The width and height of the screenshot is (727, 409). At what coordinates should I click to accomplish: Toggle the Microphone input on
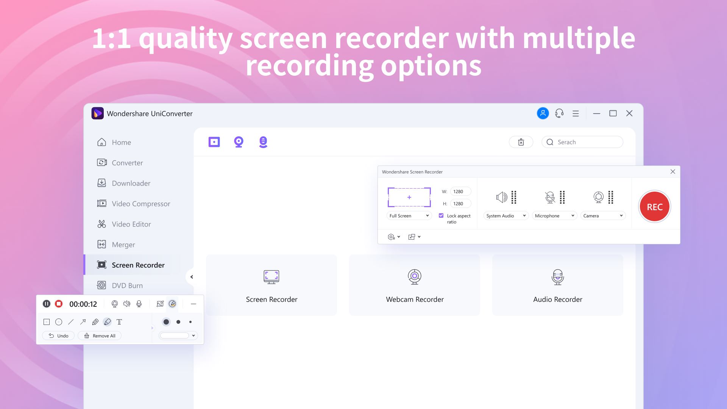point(550,197)
